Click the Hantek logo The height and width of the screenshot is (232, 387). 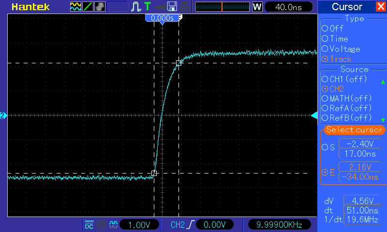30,7
